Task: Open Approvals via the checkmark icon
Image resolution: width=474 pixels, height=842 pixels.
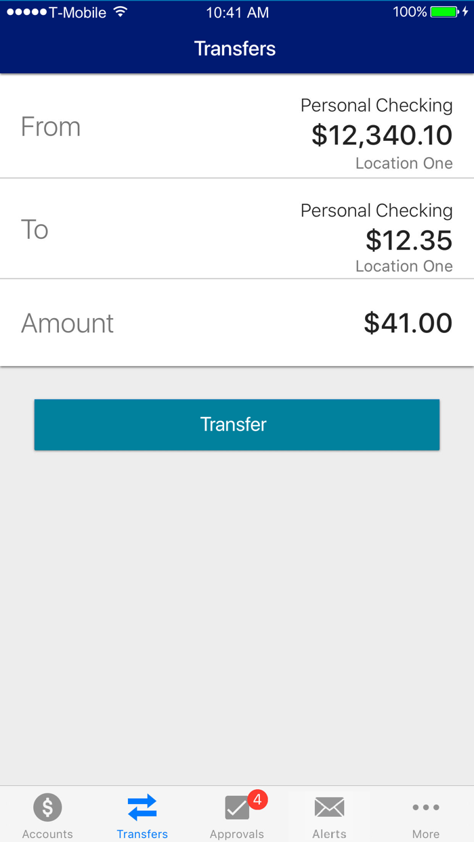Action: [x=236, y=808]
